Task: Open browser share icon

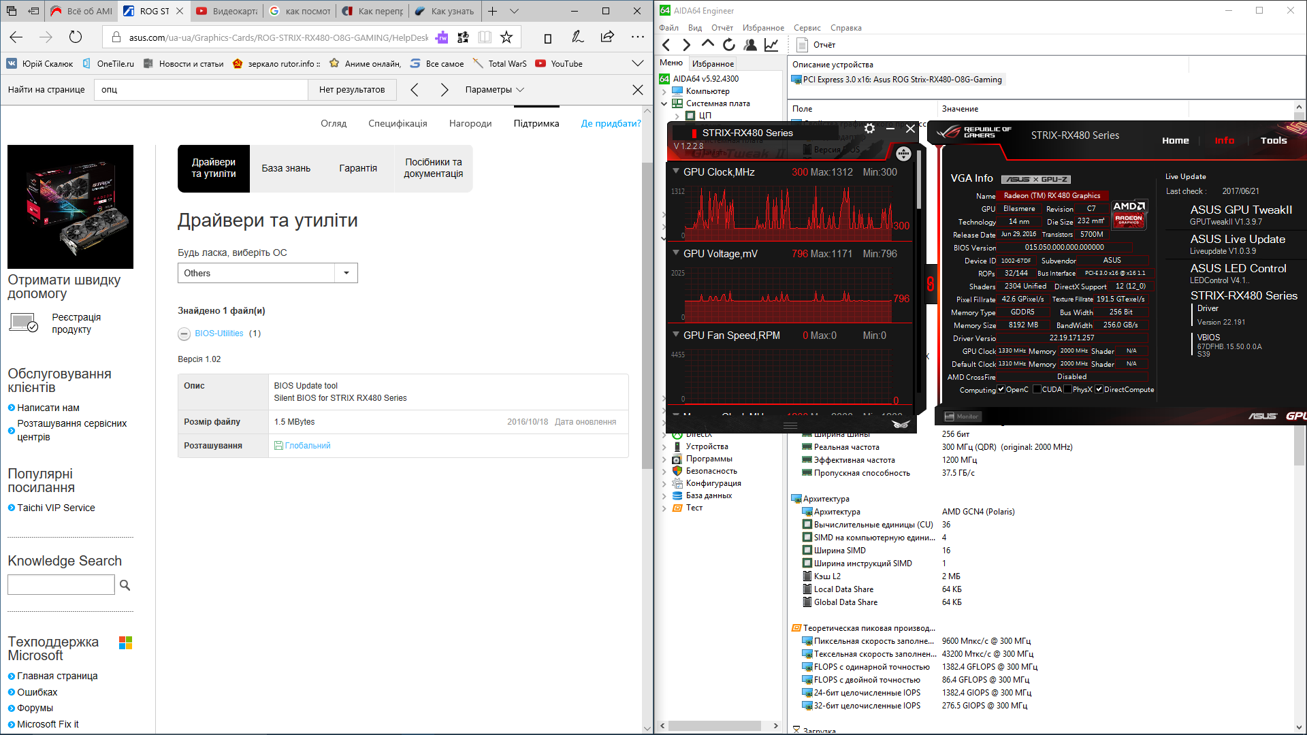Action: 607,37
